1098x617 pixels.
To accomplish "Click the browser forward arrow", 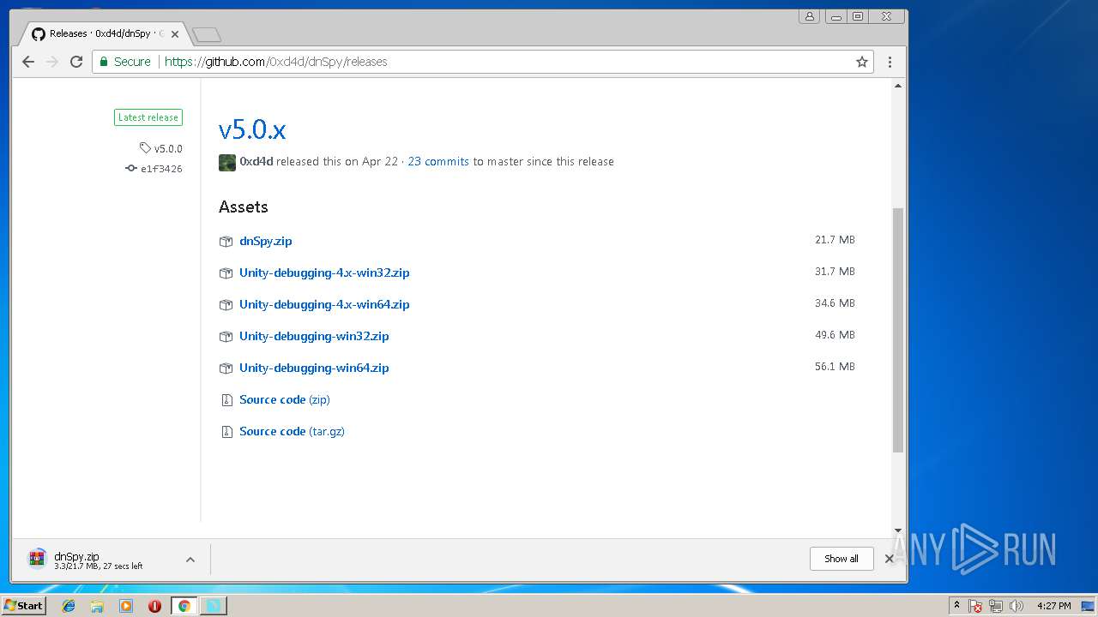I will tap(52, 62).
